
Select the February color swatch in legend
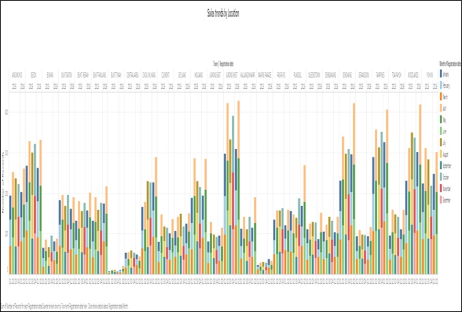click(x=441, y=85)
